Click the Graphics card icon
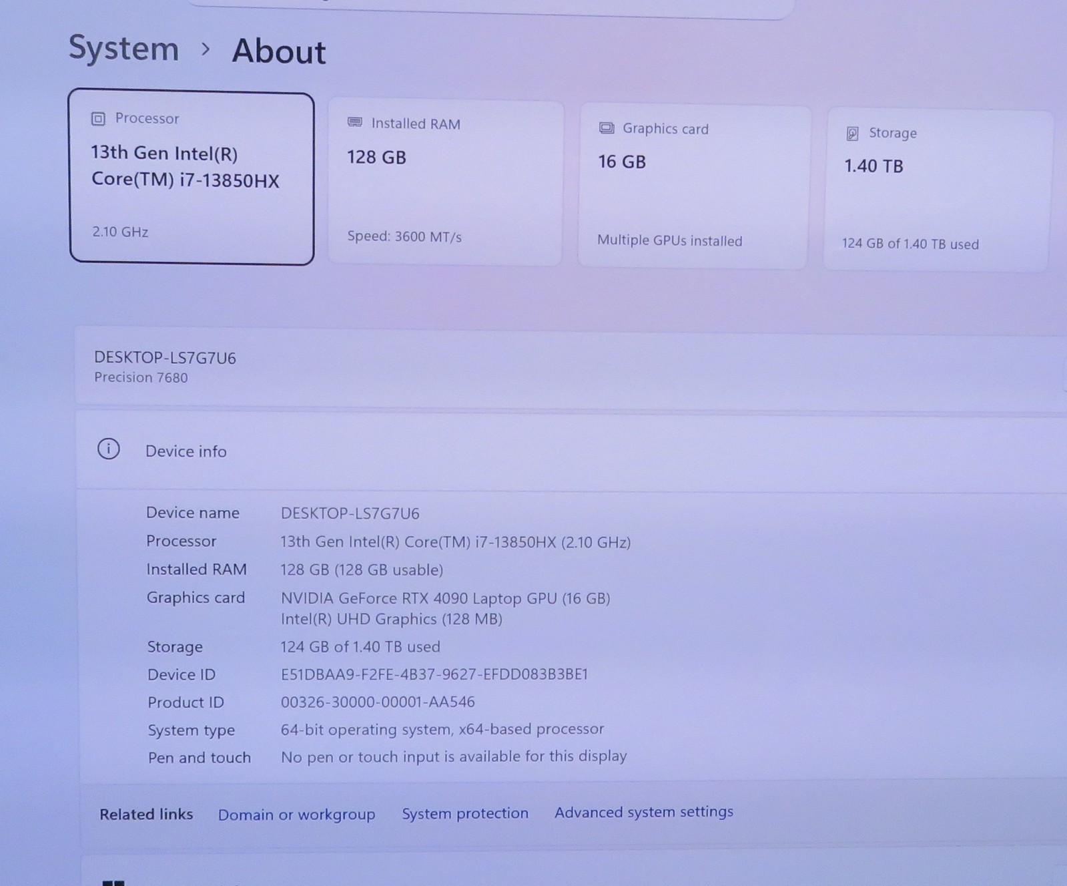This screenshot has height=886, width=1067. point(607,128)
